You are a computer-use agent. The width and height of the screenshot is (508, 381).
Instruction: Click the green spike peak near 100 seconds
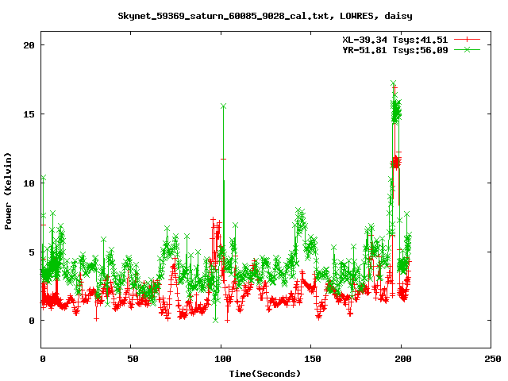pyautogui.click(x=223, y=106)
